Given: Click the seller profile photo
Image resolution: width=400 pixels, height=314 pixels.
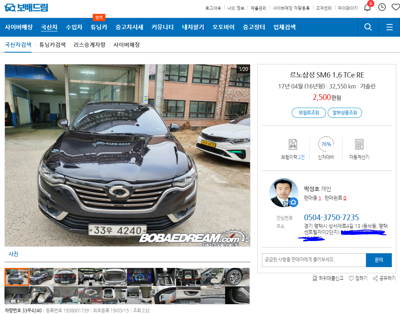Looking at the screenshot, I should click(284, 192).
